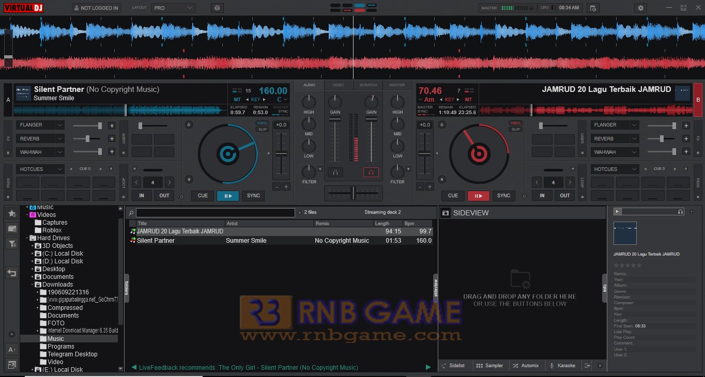This screenshot has width=705, height=377.
Task: Set loop IN point on right deck
Action: click(x=542, y=196)
